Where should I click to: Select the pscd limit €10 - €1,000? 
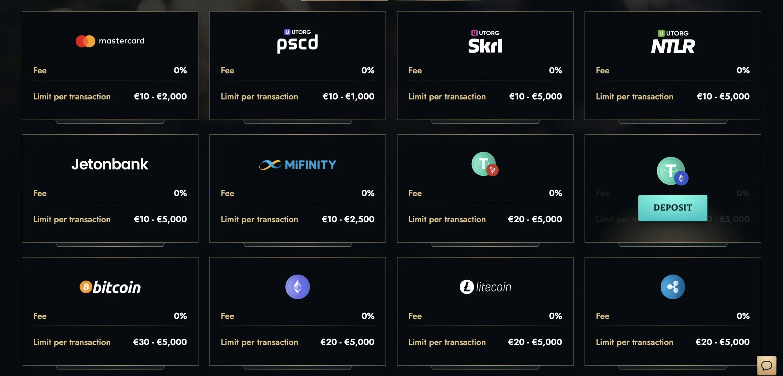(x=348, y=97)
